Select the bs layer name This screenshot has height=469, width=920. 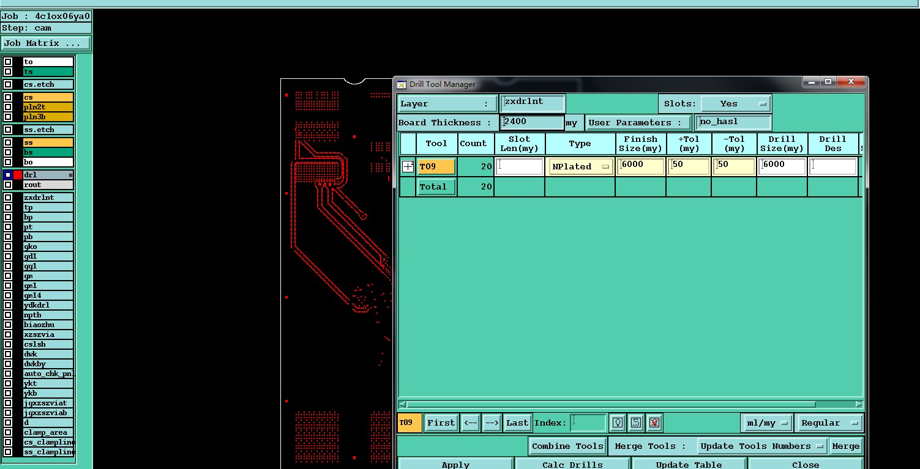(48, 152)
